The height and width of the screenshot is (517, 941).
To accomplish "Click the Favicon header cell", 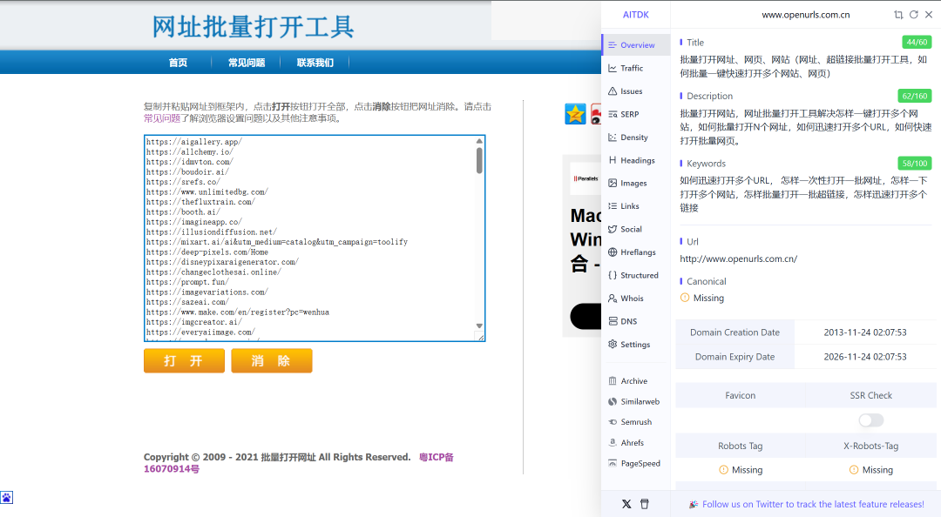I will (x=740, y=395).
